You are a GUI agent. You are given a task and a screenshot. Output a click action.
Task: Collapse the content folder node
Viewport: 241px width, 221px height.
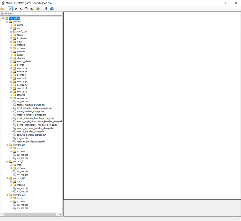(7, 22)
